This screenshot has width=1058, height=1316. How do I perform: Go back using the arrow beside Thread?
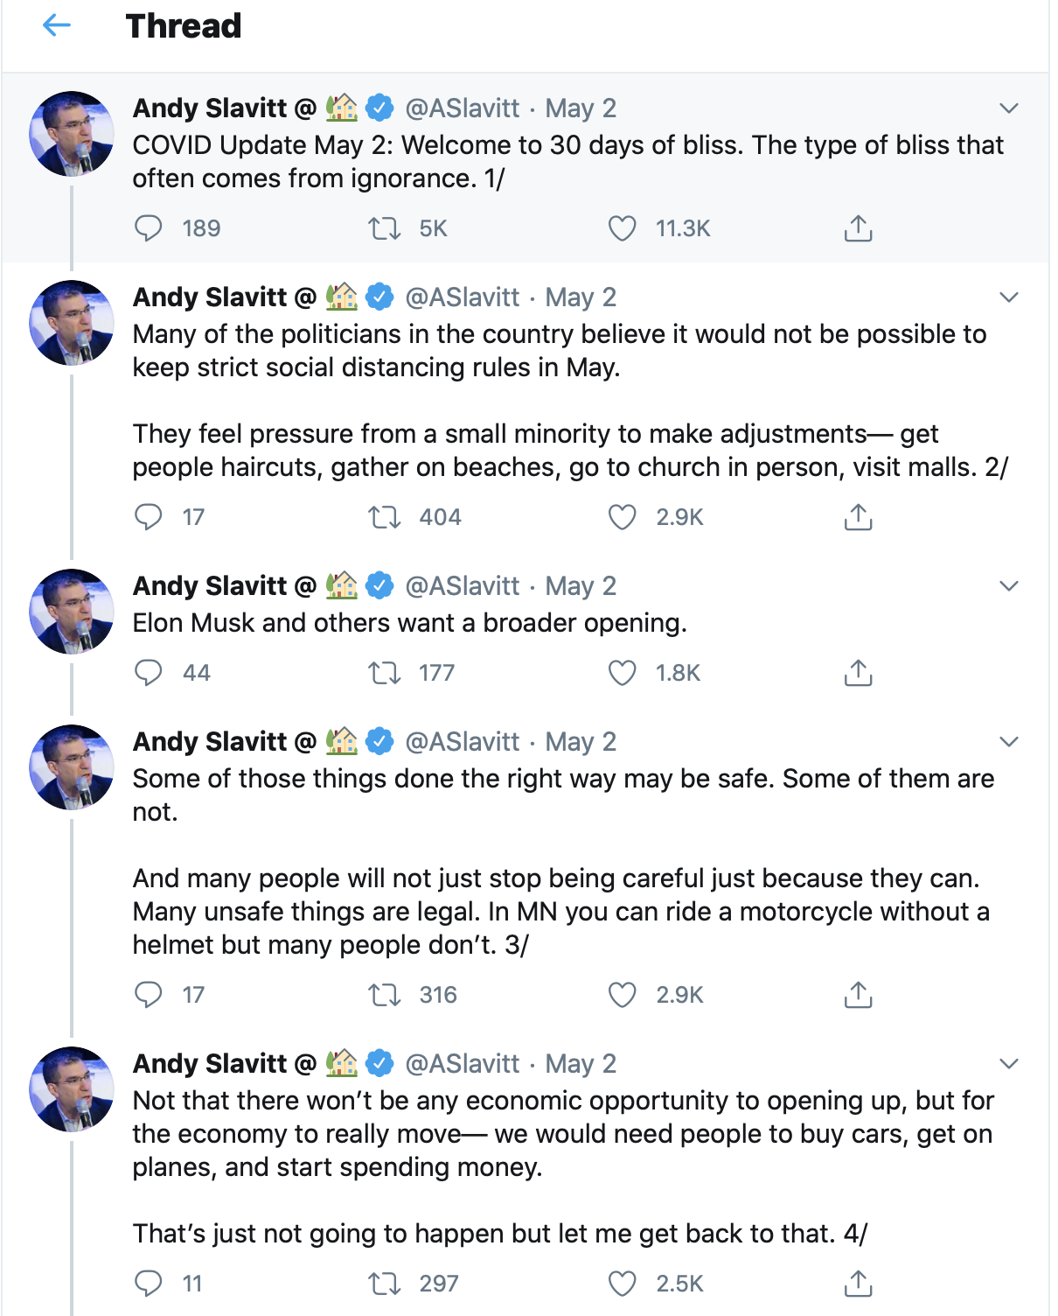(x=57, y=25)
